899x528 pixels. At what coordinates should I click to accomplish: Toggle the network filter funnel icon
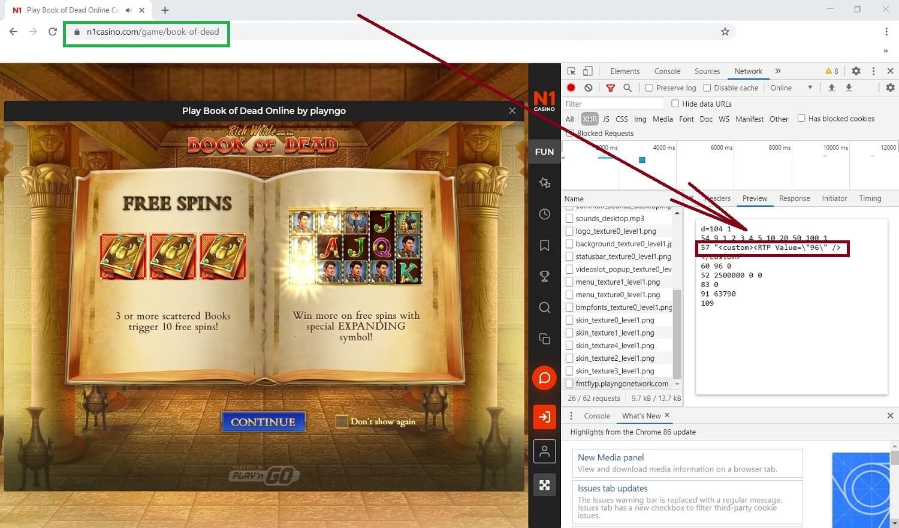[x=610, y=88]
